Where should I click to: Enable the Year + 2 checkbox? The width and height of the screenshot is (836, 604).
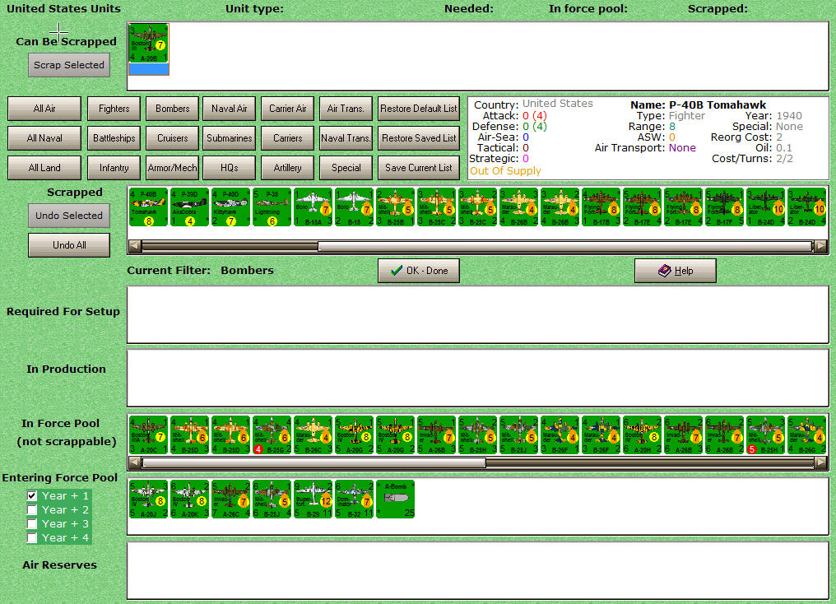click(32, 509)
